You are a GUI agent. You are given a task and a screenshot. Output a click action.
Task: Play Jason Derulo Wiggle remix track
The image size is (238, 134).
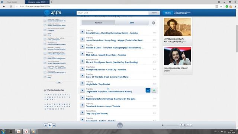coord(82,39)
